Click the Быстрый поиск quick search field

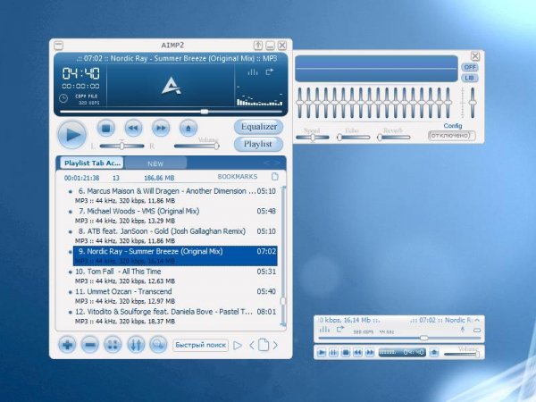coord(201,345)
